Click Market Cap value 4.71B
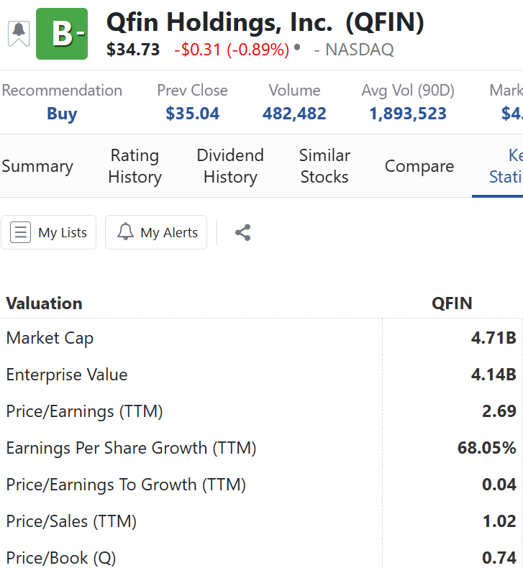 [494, 338]
